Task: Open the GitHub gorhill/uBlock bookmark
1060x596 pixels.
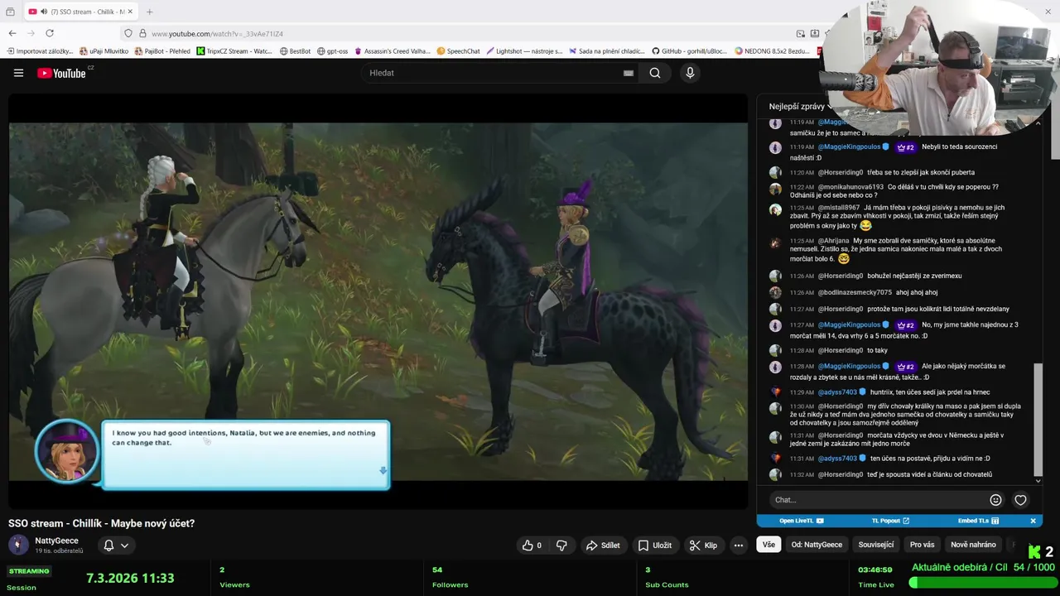Action: 689,51
